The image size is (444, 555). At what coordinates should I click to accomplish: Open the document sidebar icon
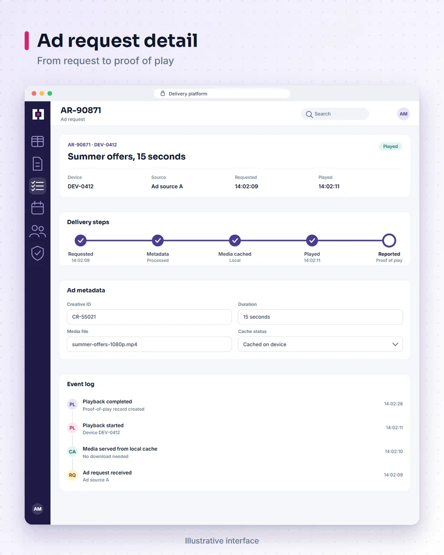click(38, 164)
